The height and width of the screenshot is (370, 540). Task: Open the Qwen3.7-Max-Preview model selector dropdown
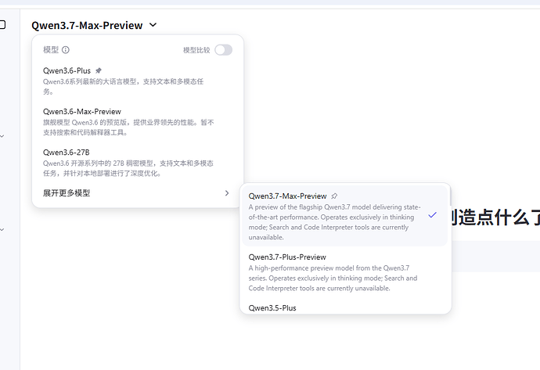[94, 25]
